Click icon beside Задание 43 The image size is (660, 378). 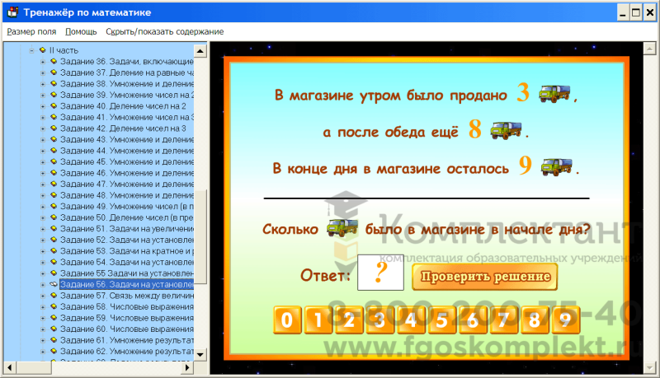(x=54, y=139)
